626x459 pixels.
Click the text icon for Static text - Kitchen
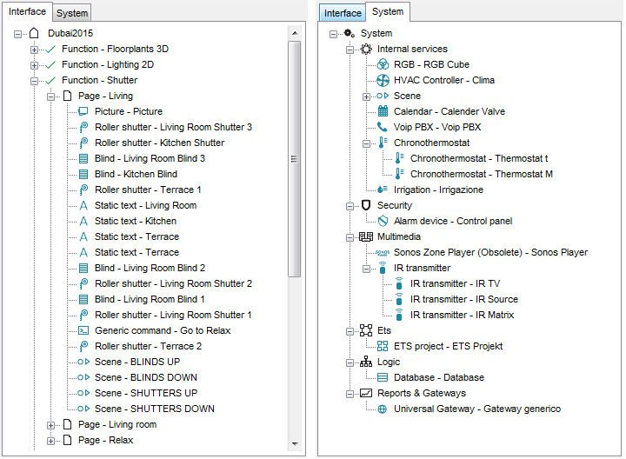[83, 221]
